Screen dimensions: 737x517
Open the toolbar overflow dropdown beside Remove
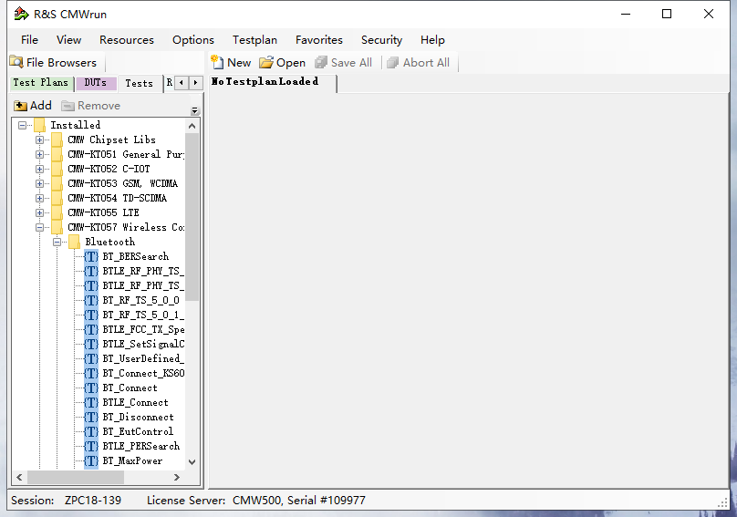tap(195, 111)
